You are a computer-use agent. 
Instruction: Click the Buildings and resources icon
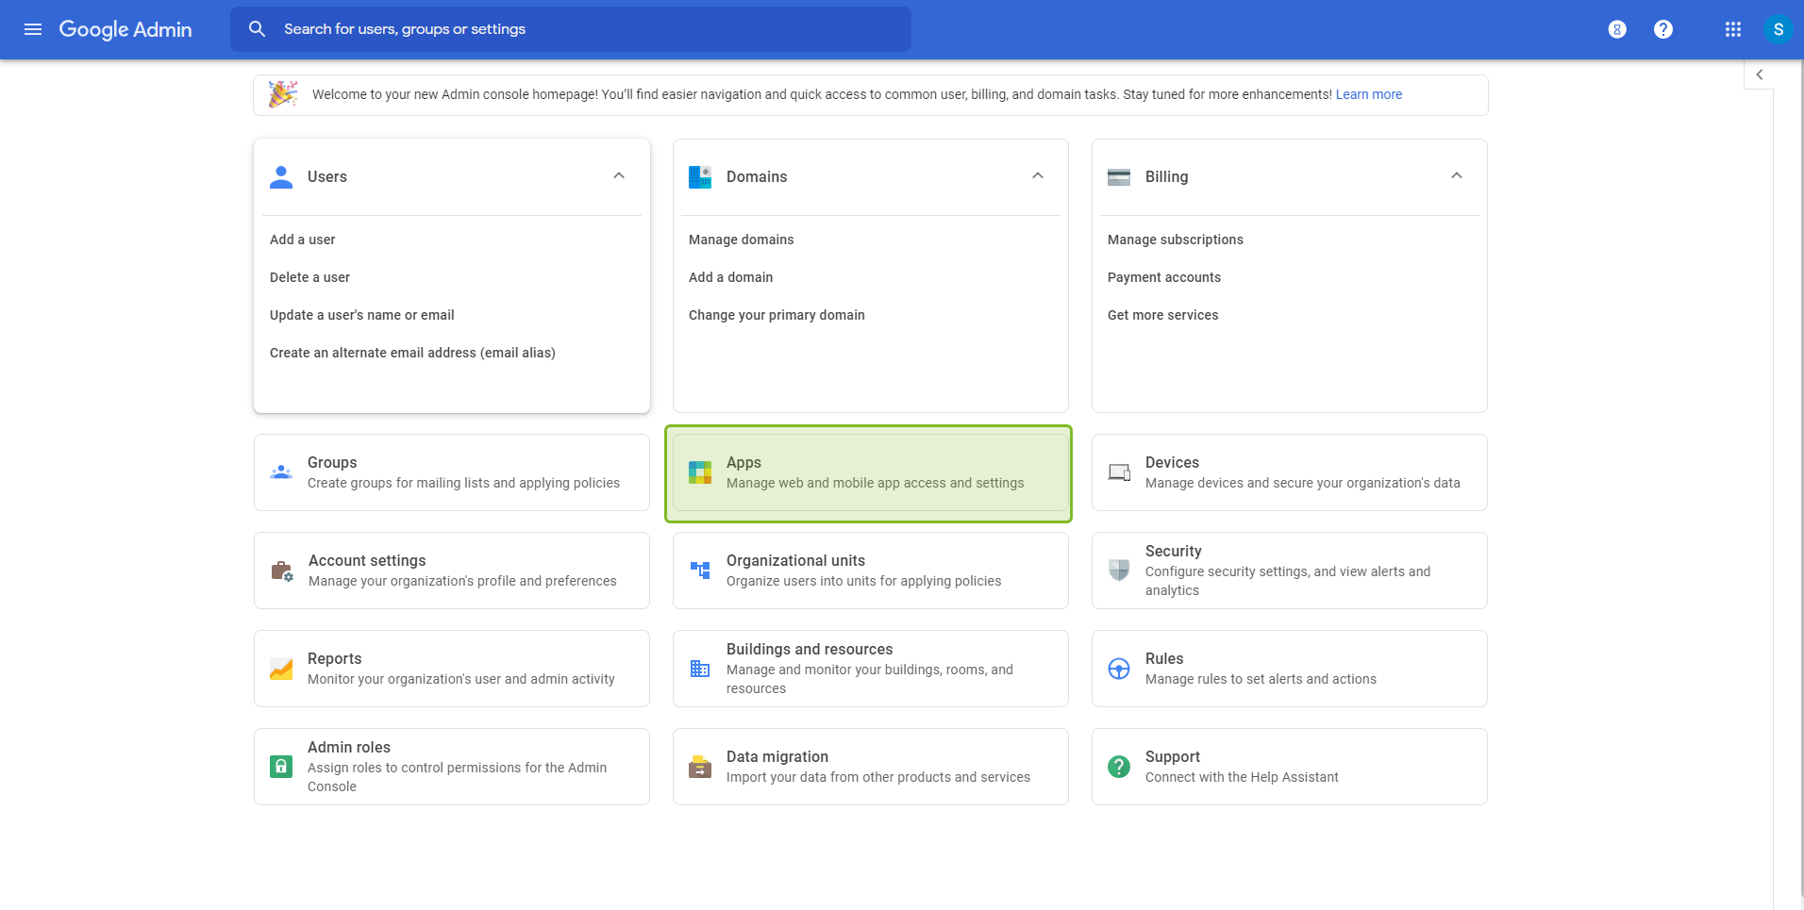(x=700, y=669)
